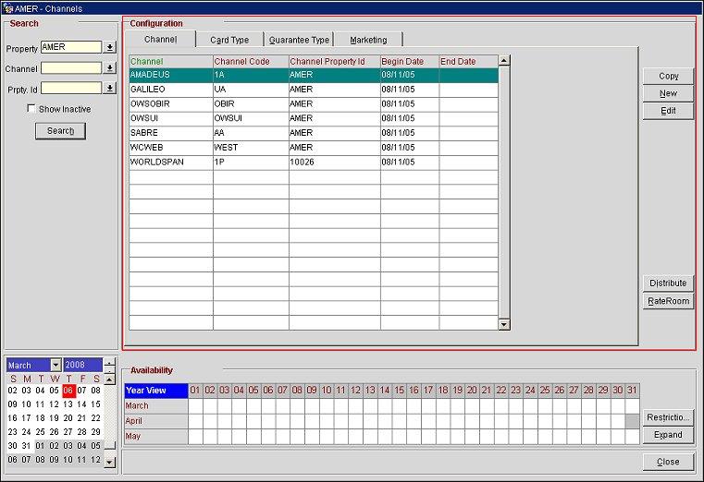
Task: Click the Edit button
Action: tap(668, 111)
